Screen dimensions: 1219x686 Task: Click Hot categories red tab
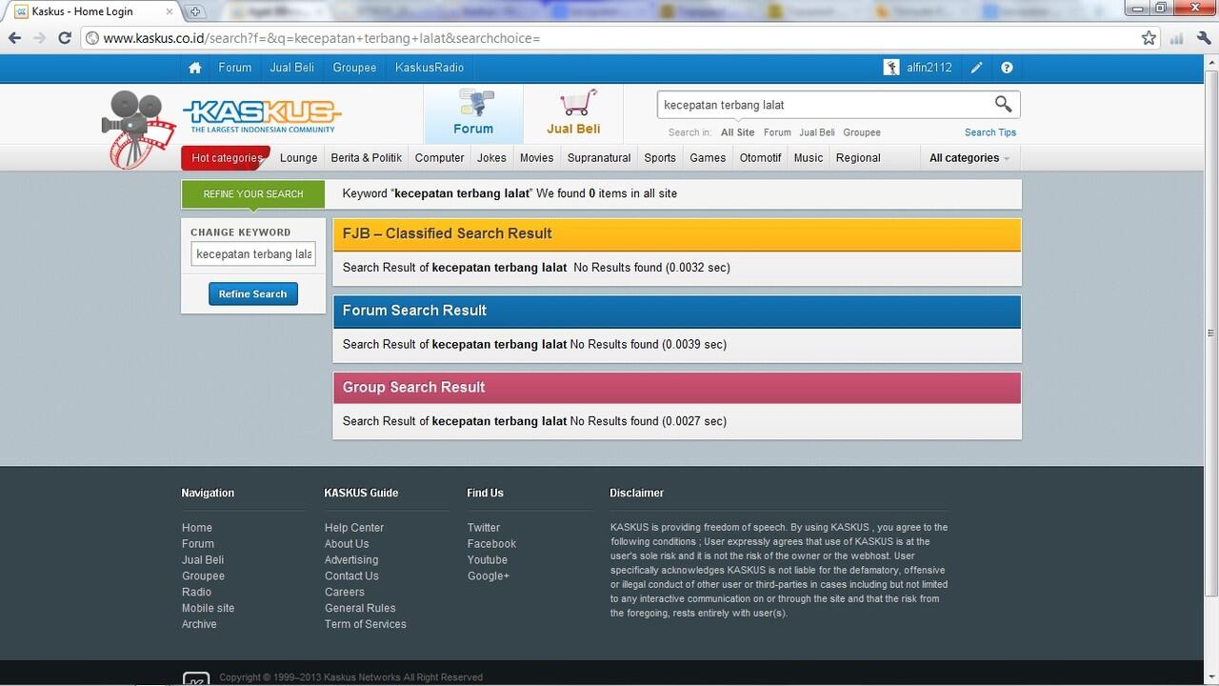(x=227, y=158)
